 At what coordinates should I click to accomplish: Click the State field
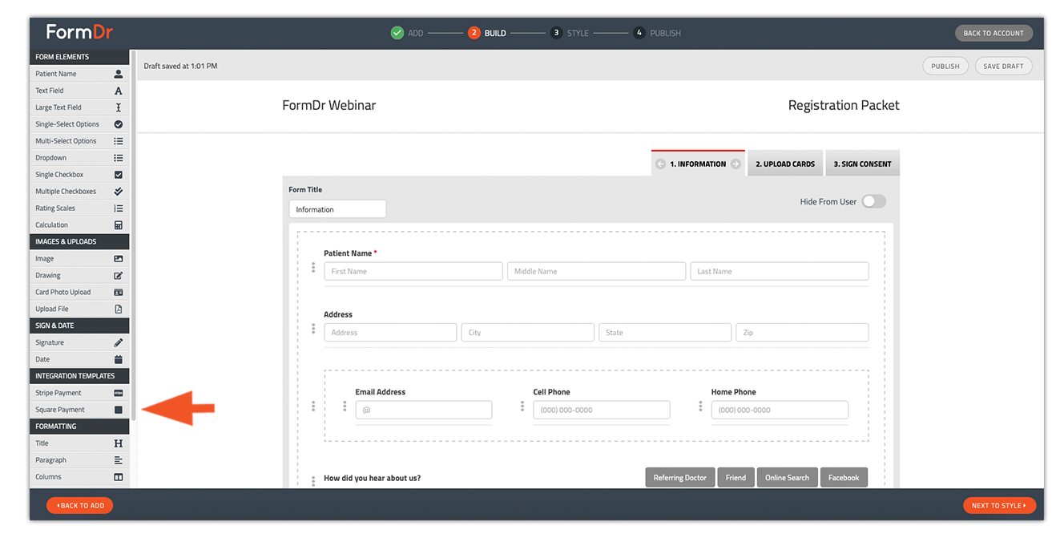tap(665, 332)
